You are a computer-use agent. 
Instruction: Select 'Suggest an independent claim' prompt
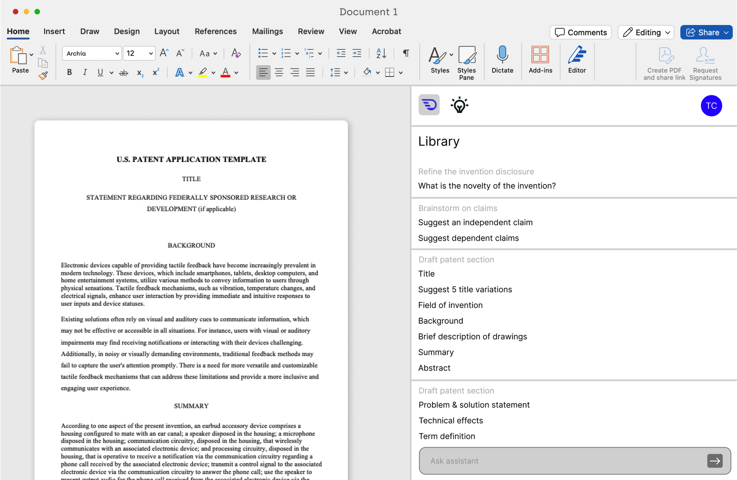pyautogui.click(x=475, y=222)
